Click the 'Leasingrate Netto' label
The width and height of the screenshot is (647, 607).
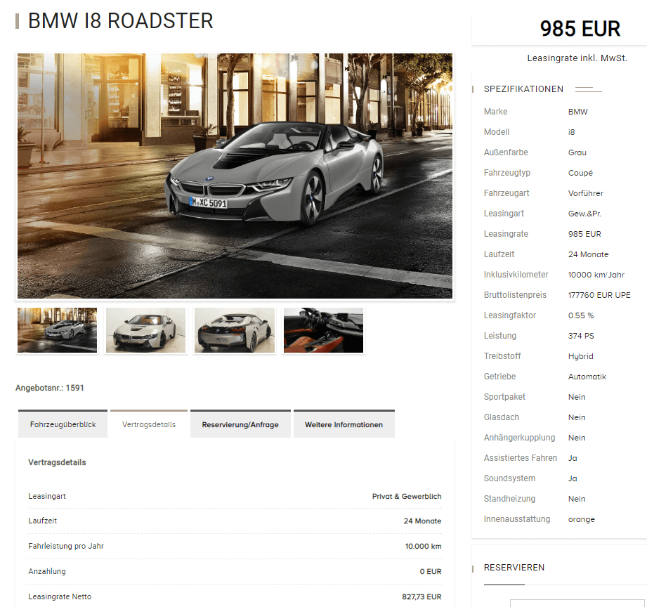60,596
